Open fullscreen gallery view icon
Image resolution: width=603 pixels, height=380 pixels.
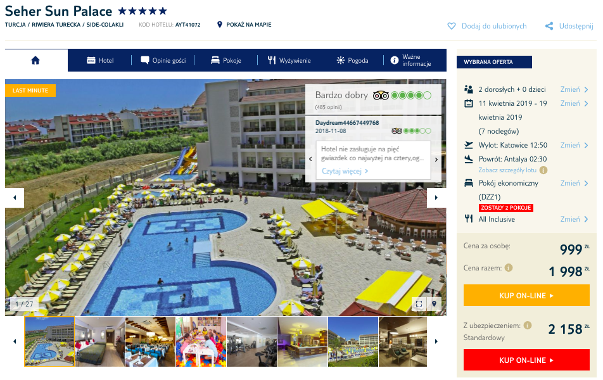point(419,304)
